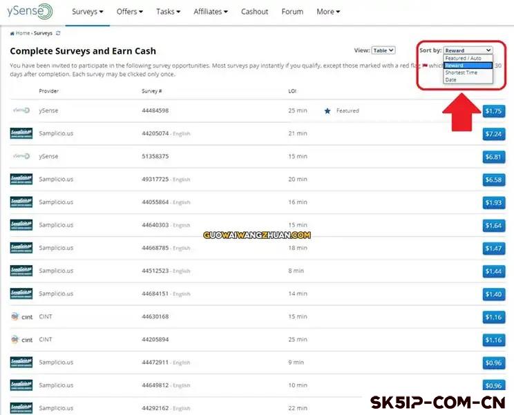Click the $1.16 button for survey 44205894
The image size is (514, 415).
click(x=494, y=340)
